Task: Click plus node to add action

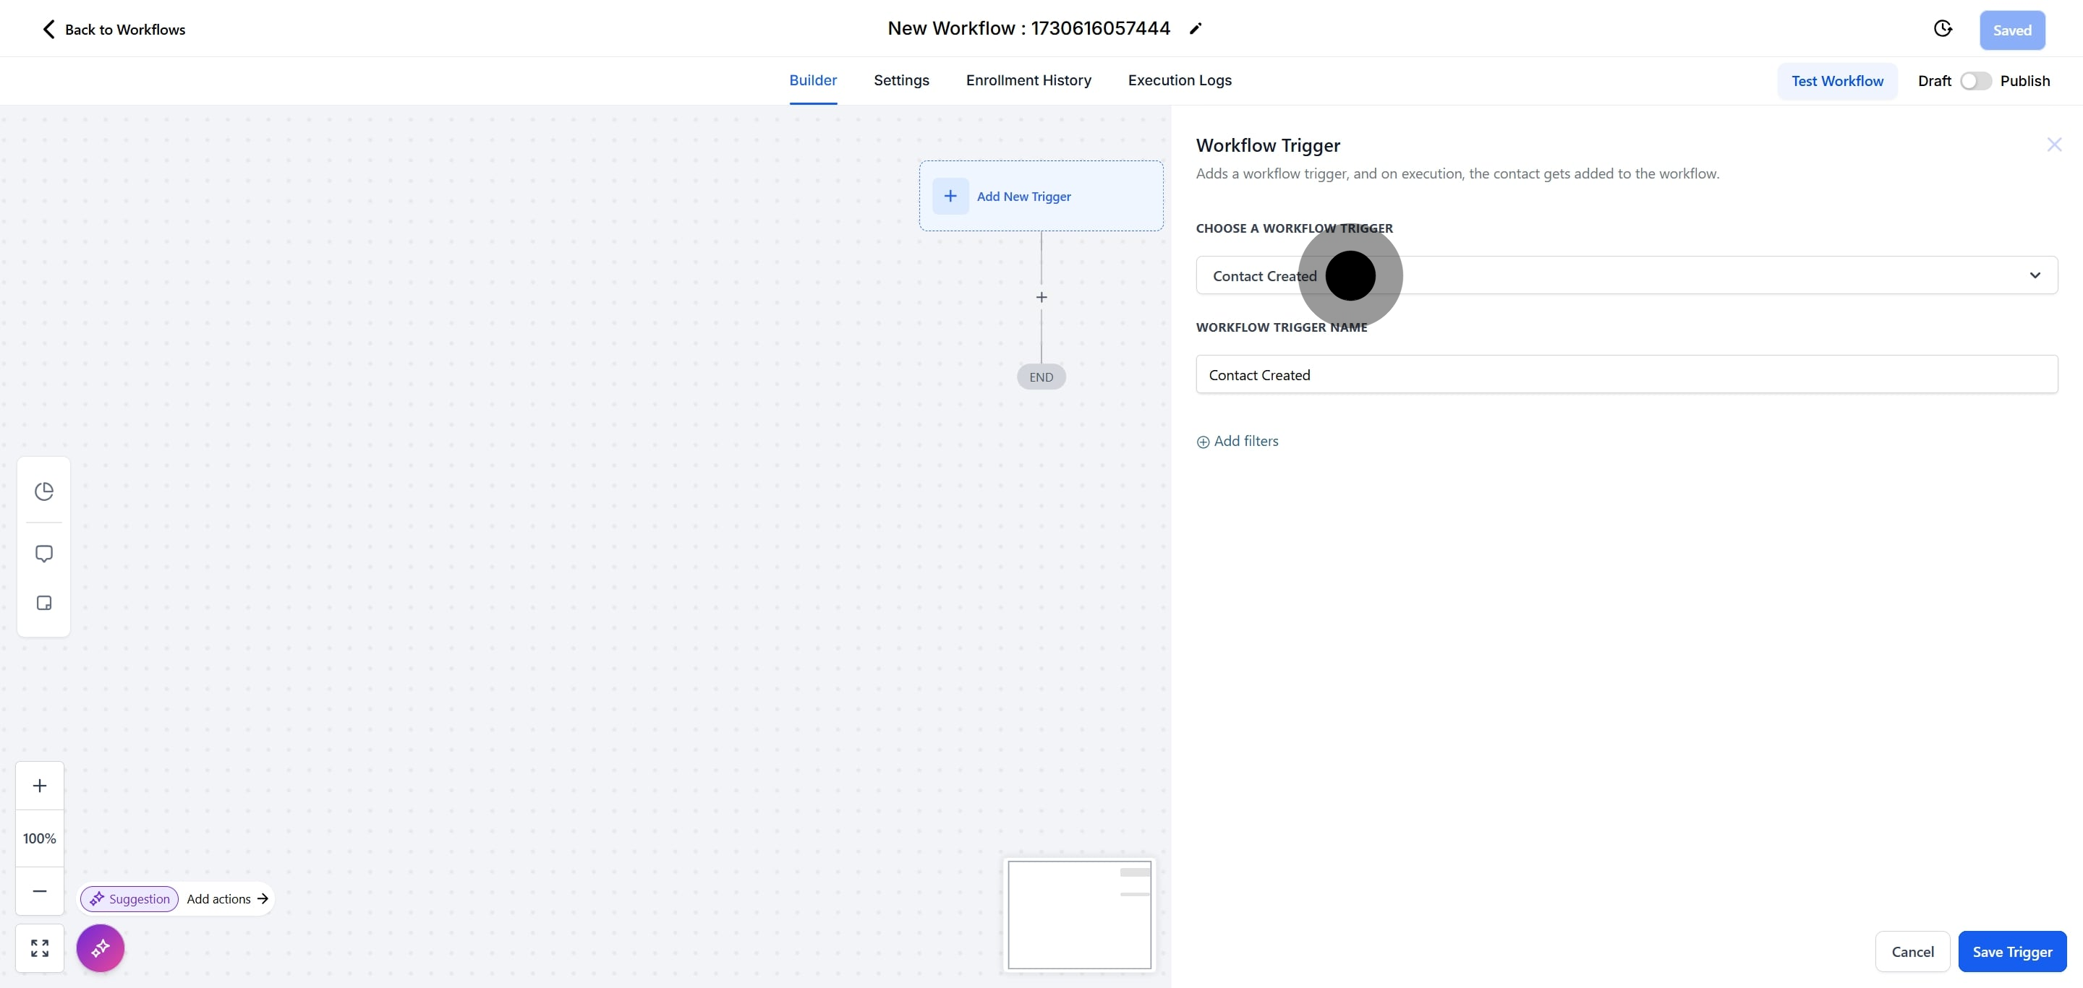Action: (x=1041, y=298)
